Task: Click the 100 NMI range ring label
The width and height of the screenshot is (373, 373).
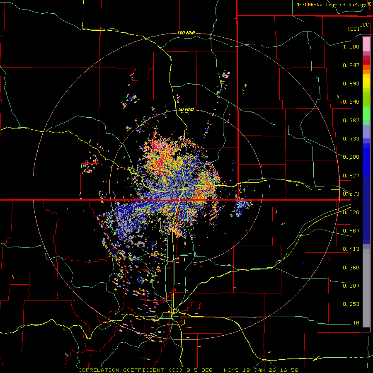Action: coord(186,33)
